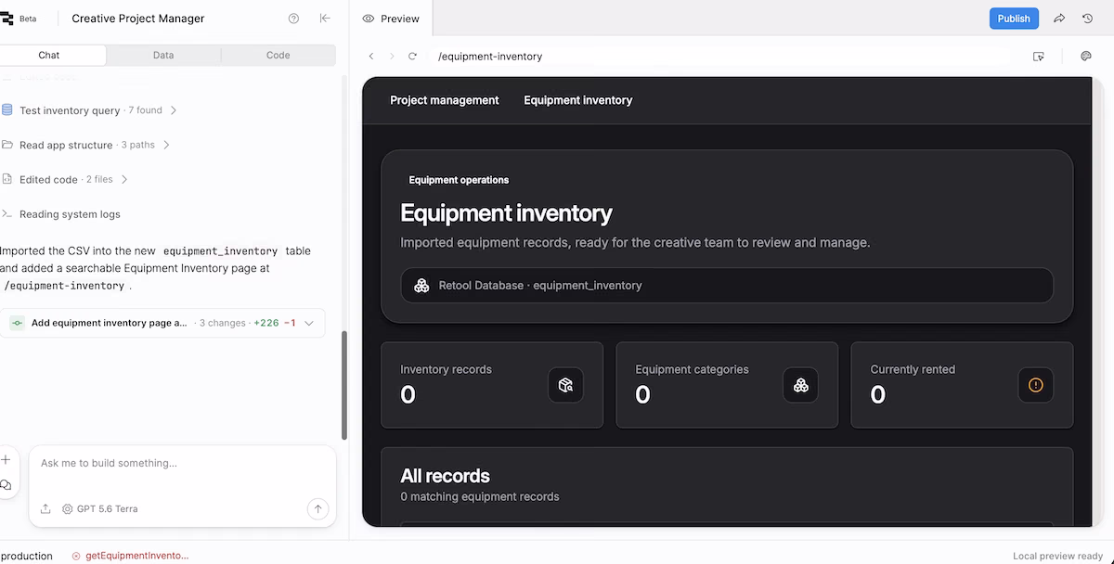Open the chat history bubbles icon
Screen dimensions: 1114x564
6,485
